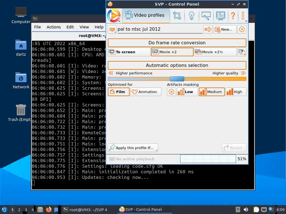286x214 pixels.
Task: Set artifacts masking to High
Action: [236, 92]
